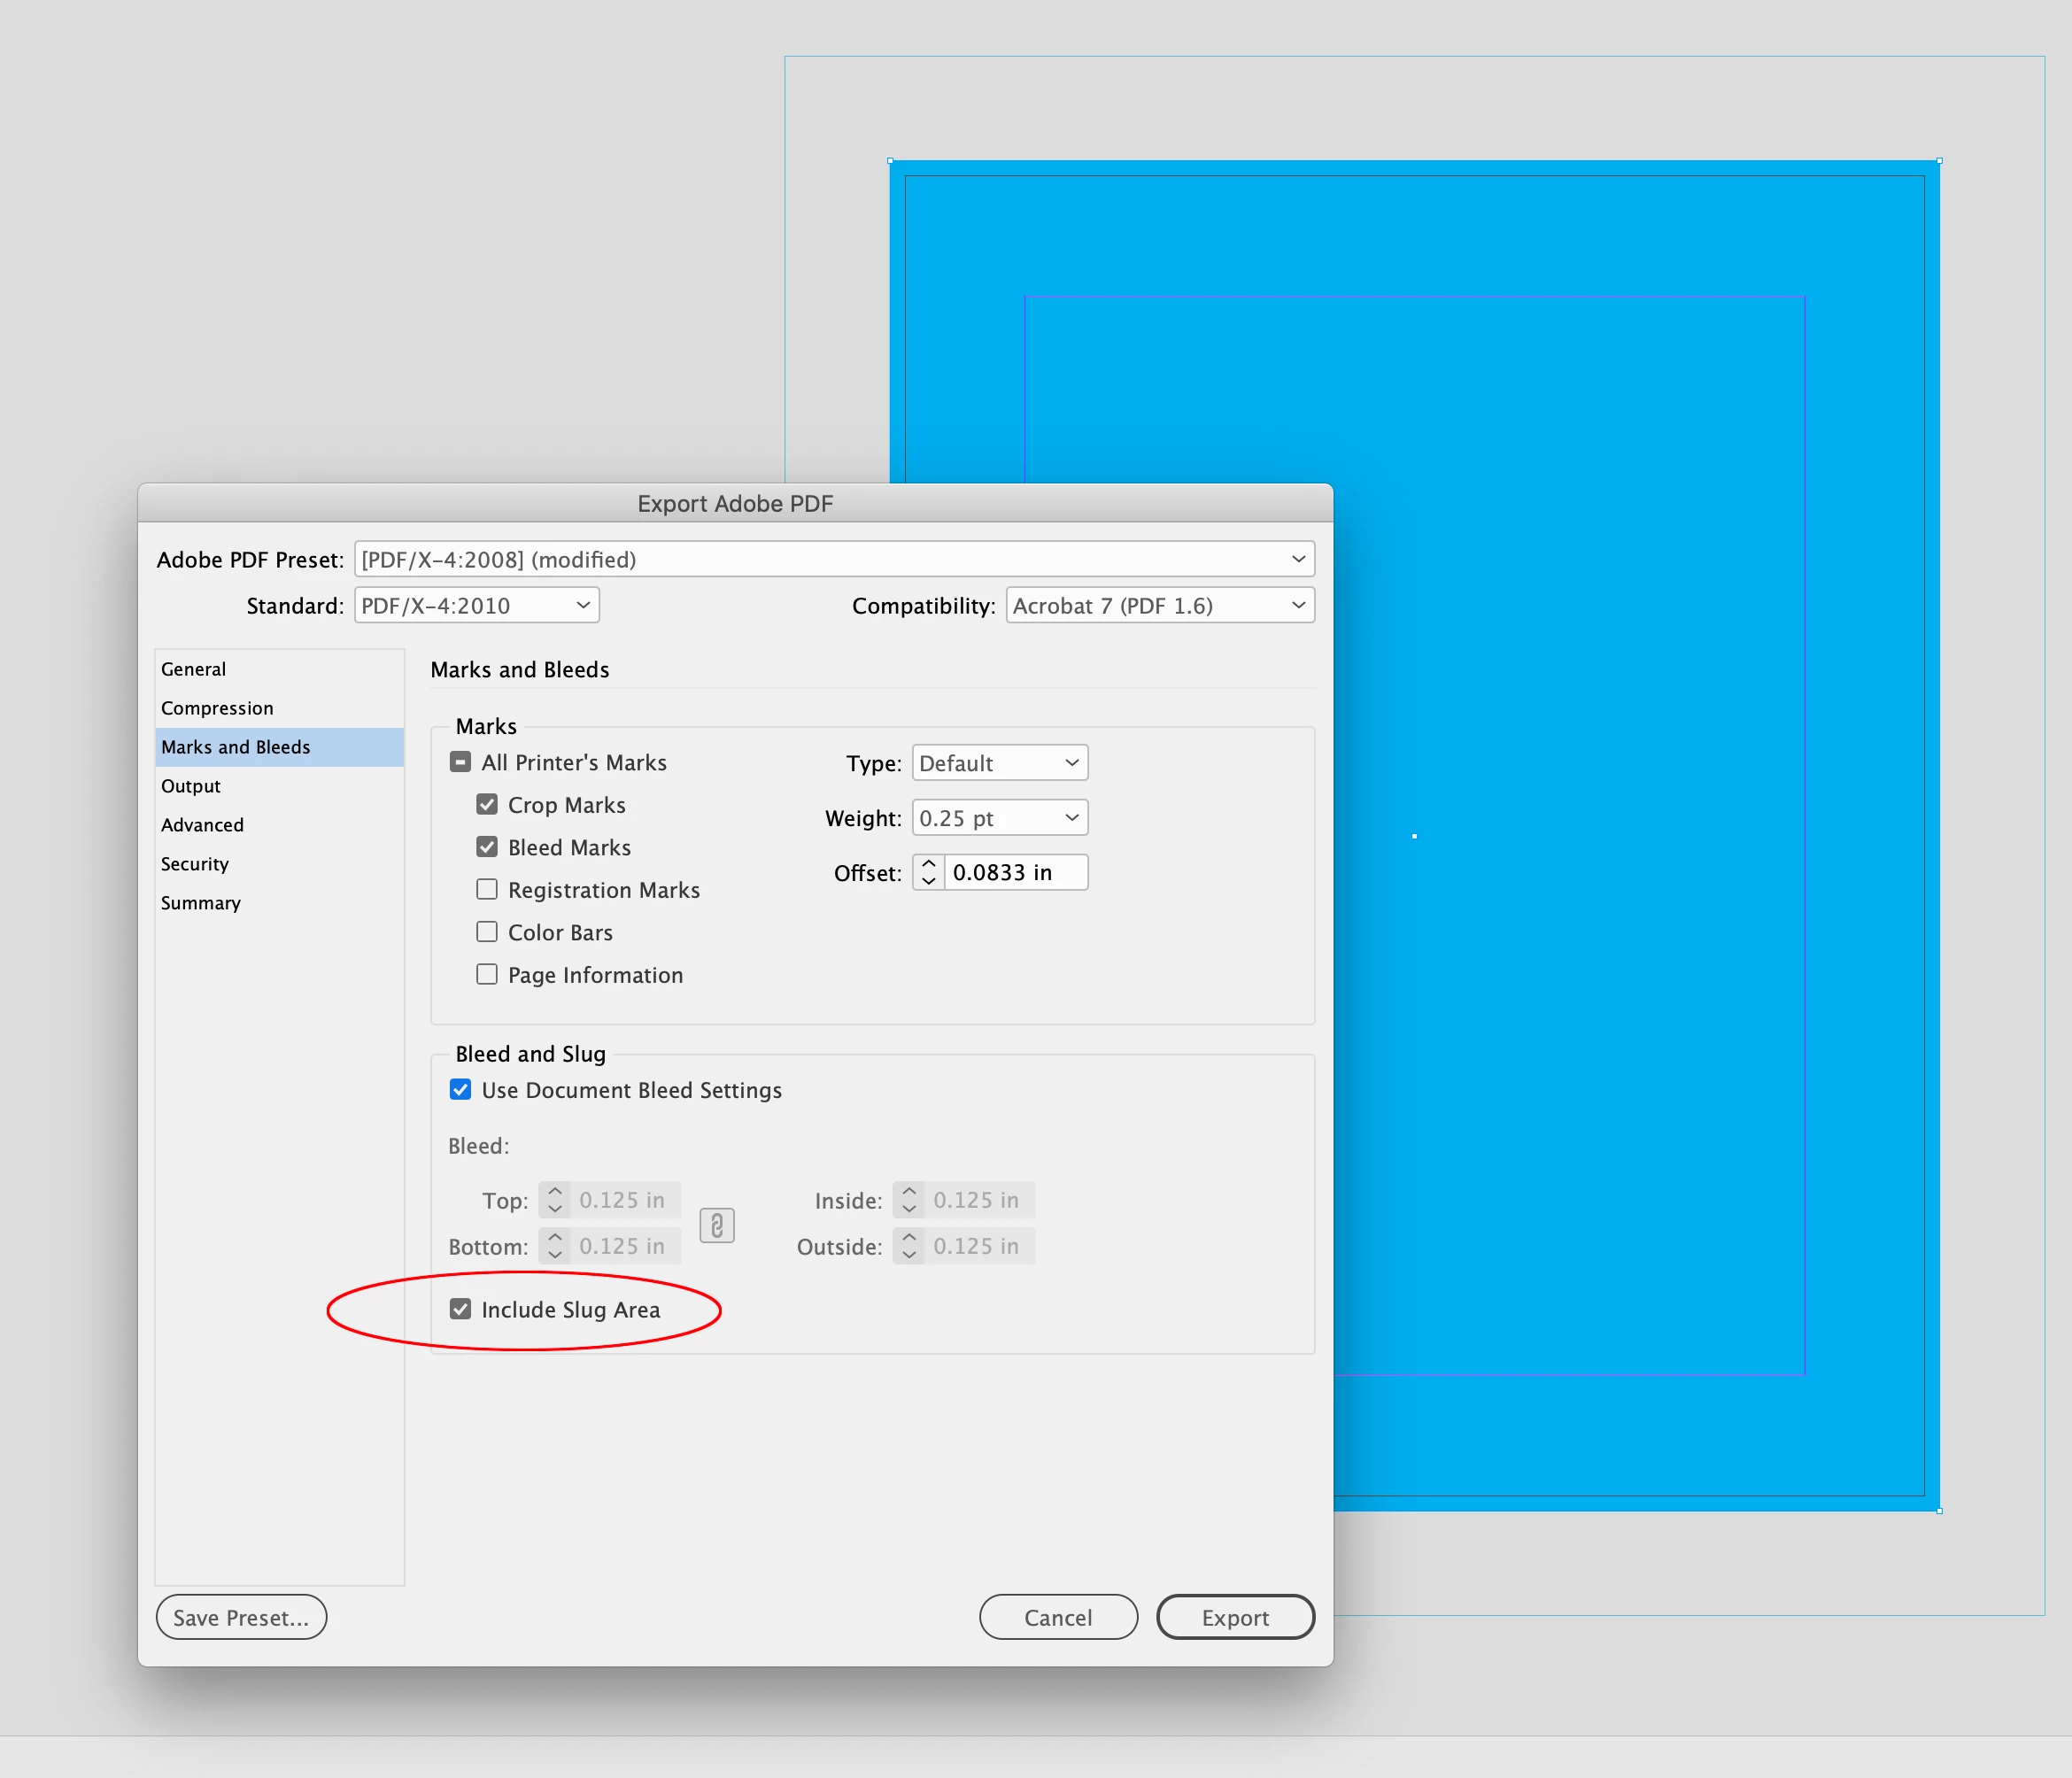Click the Save Preset button
This screenshot has height=1778, width=2072.
pos(241,1617)
